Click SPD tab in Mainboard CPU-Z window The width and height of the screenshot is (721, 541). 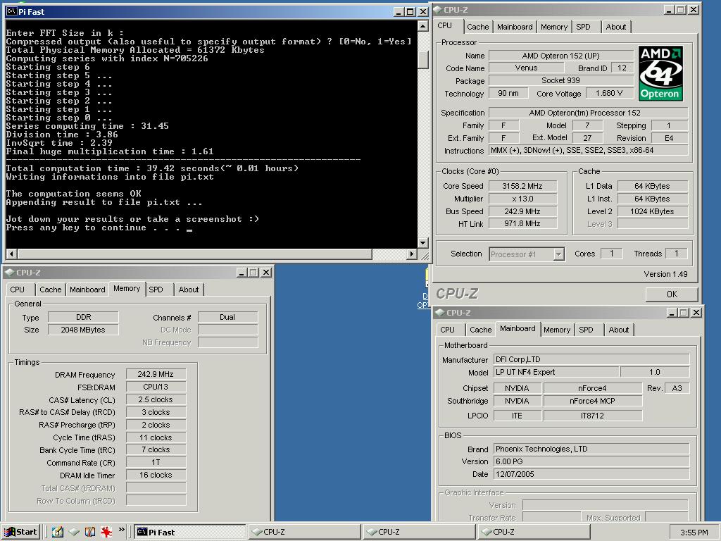pos(586,330)
